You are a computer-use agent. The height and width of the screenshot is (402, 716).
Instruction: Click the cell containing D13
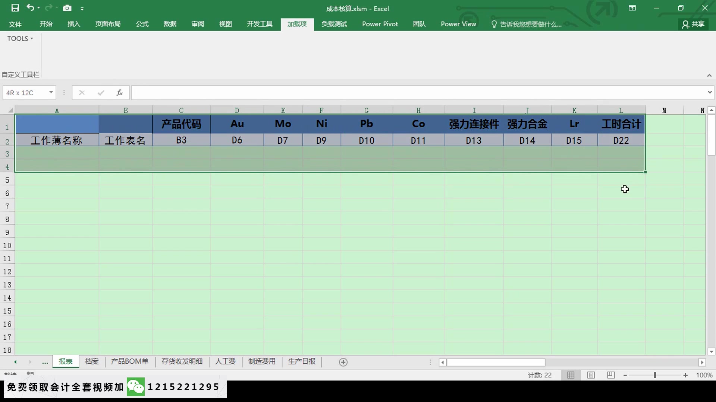pos(474,140)
